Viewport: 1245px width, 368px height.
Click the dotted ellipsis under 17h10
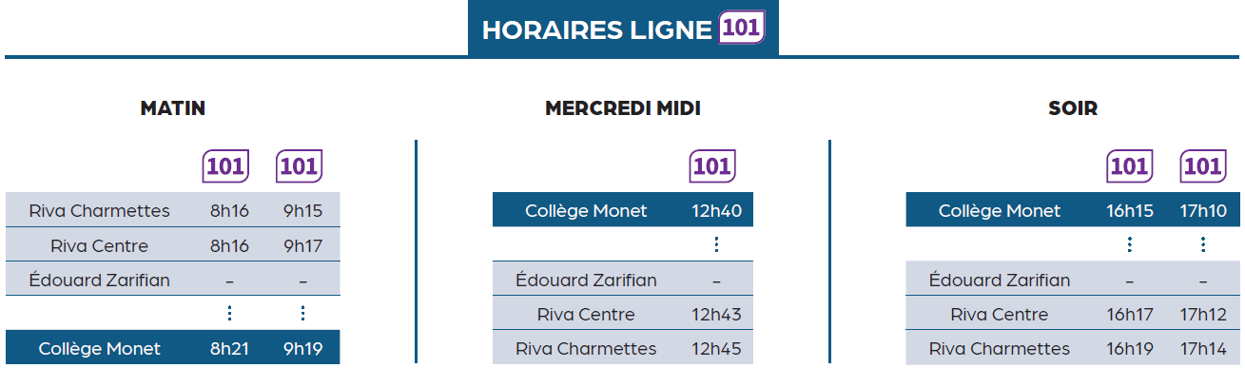click(1203, 244)
